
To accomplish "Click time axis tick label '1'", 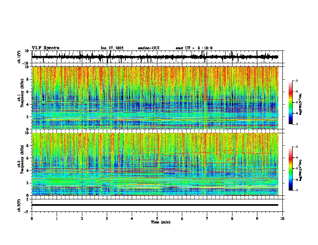I will click(x=57, y=219).
